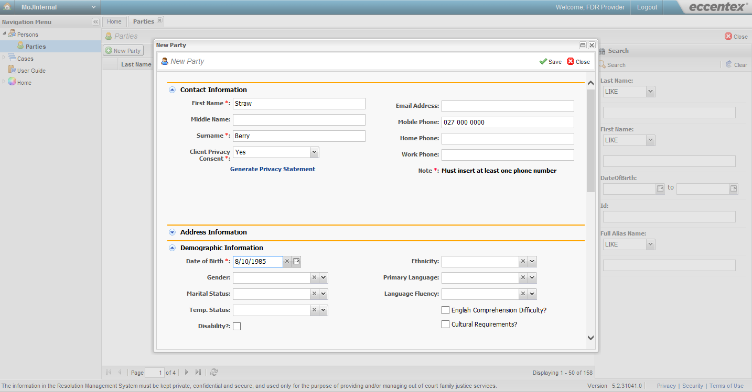This screenshot has width=752, height=392.
Task: Expand the Address Information section
Action: [x=172, y=232]
